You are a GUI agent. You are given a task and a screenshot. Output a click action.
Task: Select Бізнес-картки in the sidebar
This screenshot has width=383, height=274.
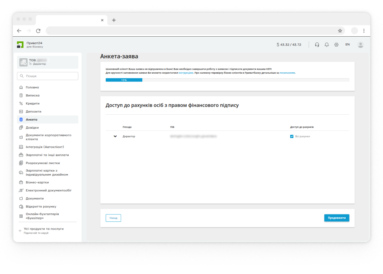point(37,182)
